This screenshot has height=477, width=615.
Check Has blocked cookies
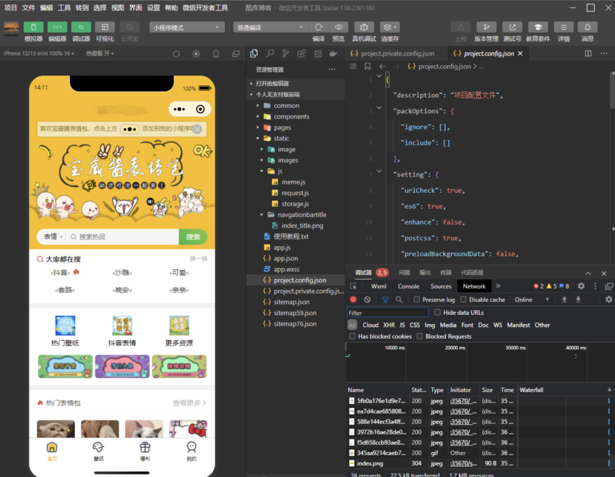[353, 336]
